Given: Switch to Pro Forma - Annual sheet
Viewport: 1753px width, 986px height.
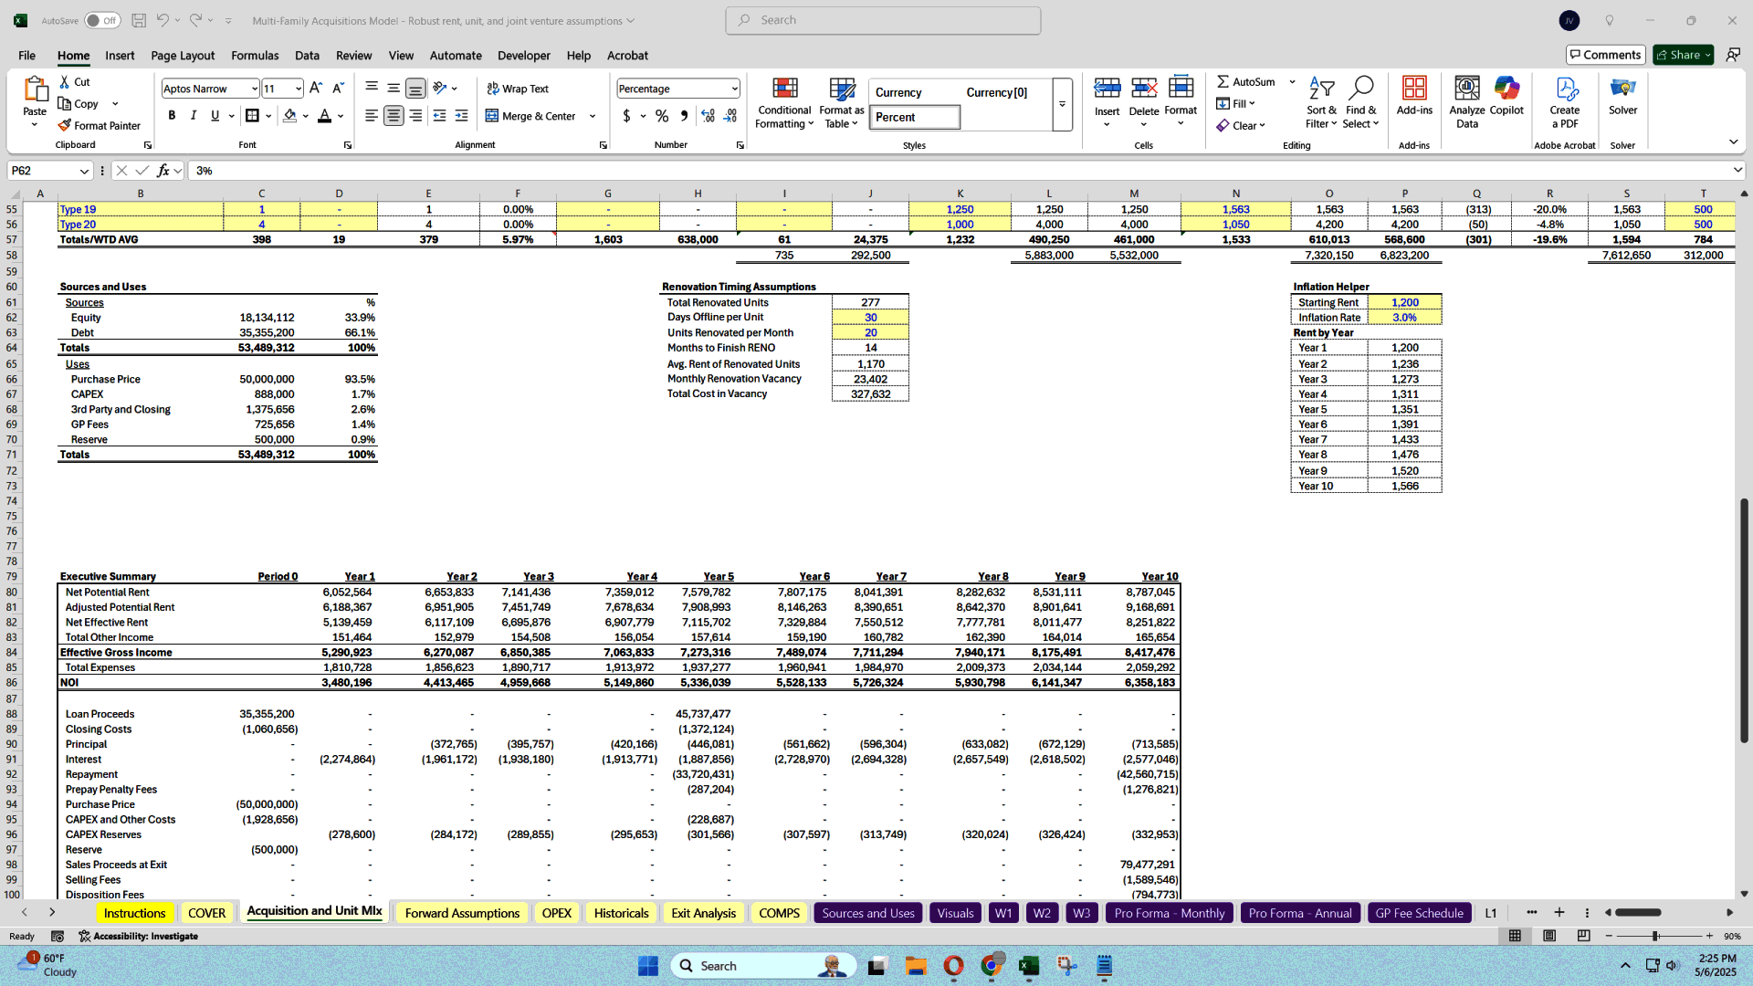Looking at the screenshot, I should tap(1300, 913).
